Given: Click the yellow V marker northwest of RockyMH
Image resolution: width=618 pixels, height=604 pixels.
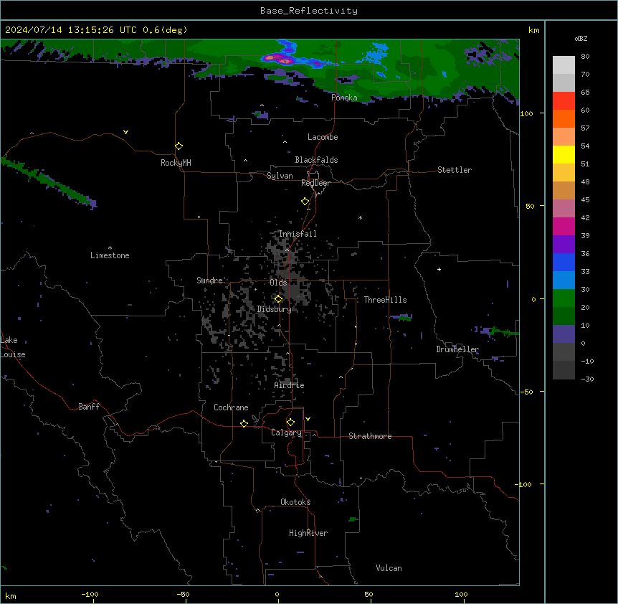Looking at the screenshot, I should (125, 132).
